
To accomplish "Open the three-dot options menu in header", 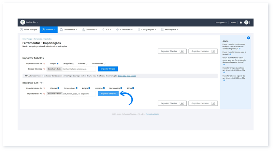I will click(x=250, y=22).
